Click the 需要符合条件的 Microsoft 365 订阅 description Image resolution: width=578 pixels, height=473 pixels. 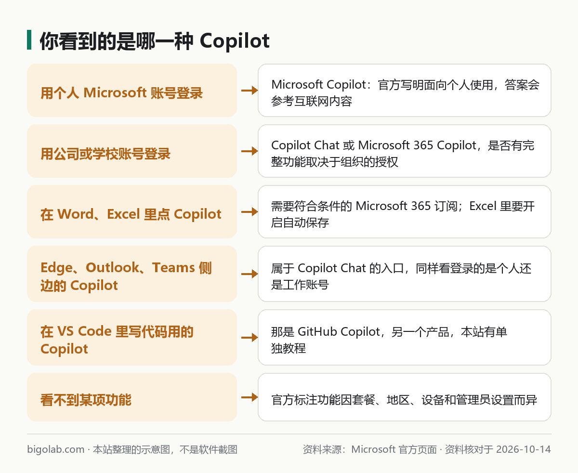[405, 211]
